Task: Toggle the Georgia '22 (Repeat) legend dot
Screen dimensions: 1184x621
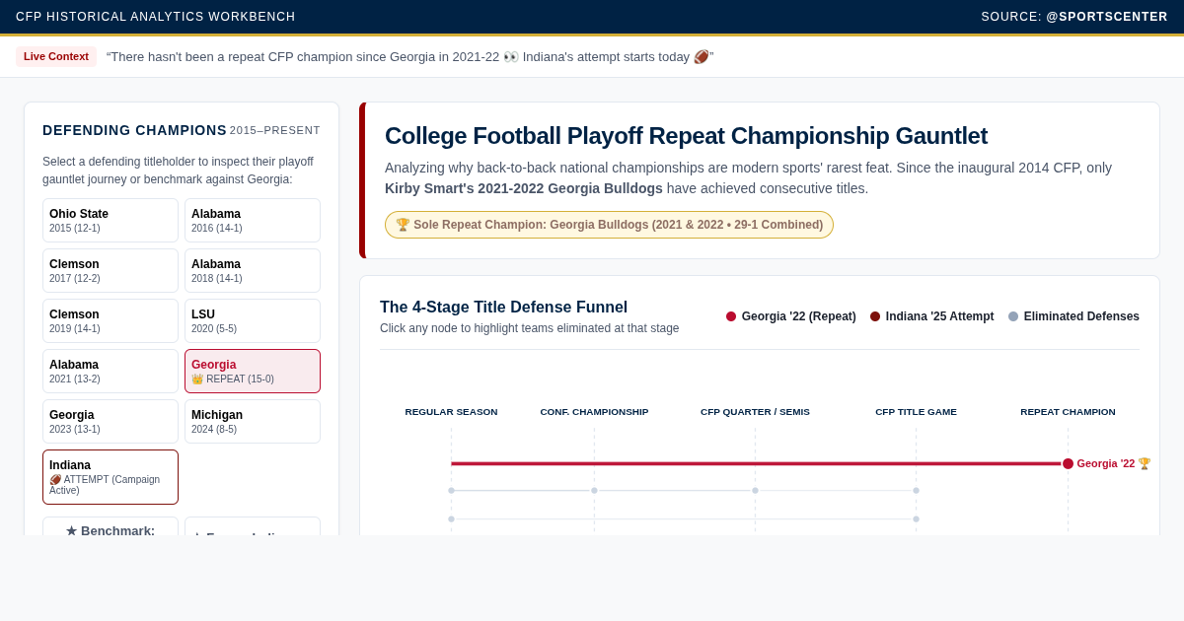Action: pyautogui.click(x=731, y=316)
